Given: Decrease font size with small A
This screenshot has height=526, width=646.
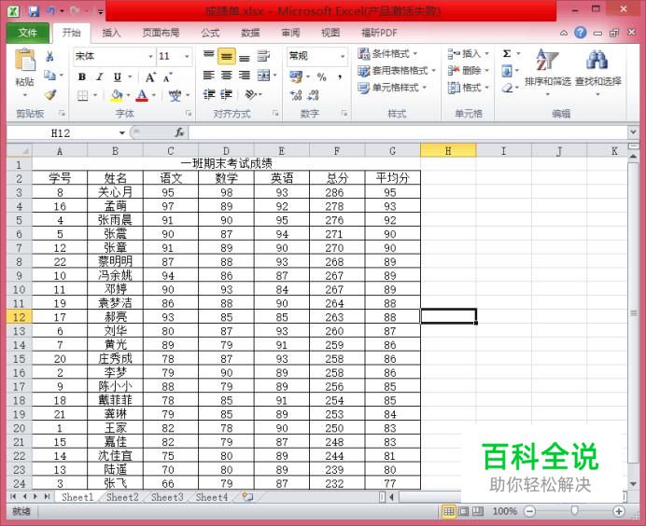Looking at the screenshot, I should [x=167, y=77].
